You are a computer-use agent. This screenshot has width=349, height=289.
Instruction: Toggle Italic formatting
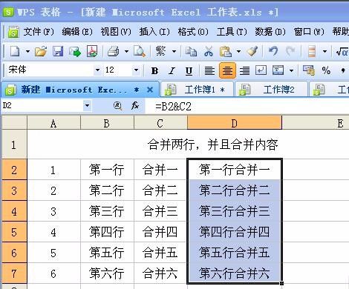pos(172,71)
